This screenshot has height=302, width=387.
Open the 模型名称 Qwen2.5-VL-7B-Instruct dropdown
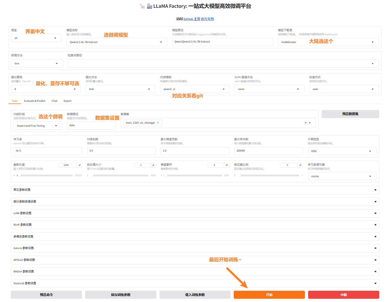(117, 42)
